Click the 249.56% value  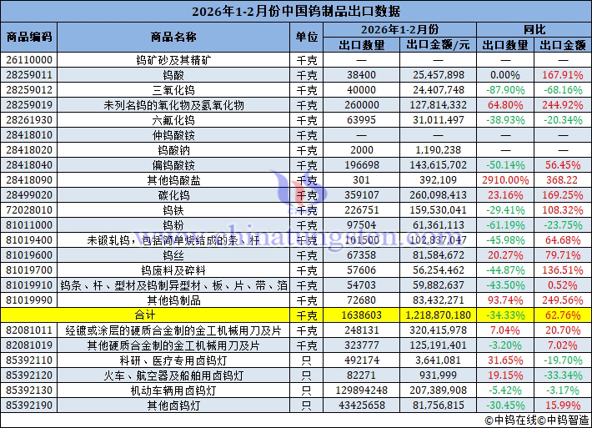563,300
